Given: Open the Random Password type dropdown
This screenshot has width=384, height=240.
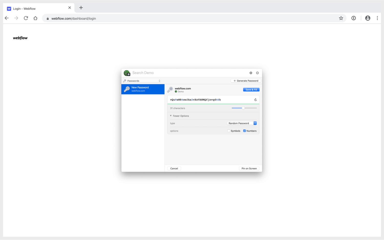Looking at the screenshot, I should pyautogui.click(x=242, y=123).
